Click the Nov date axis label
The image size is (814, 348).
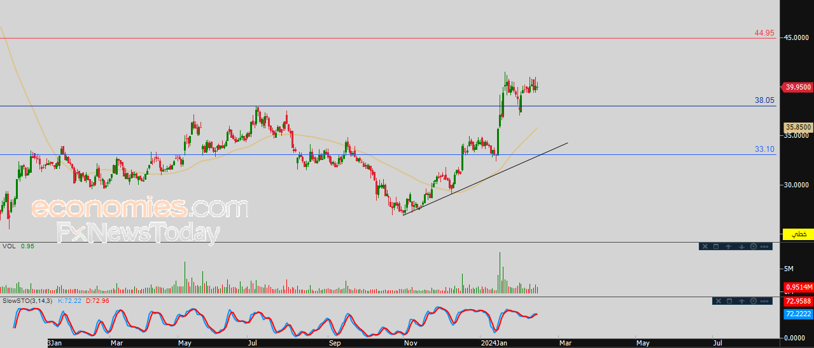pos(411,343)
